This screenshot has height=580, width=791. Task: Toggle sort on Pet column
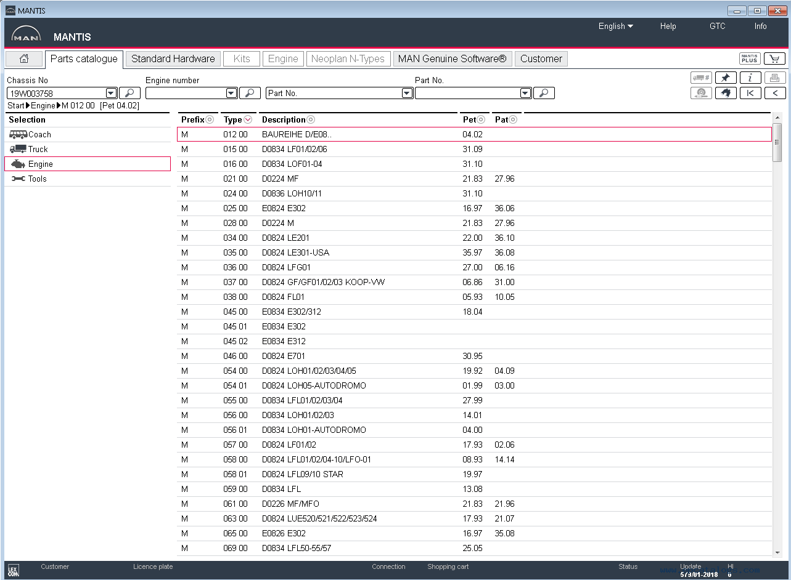pyautogui.click(x=481, y=119)
